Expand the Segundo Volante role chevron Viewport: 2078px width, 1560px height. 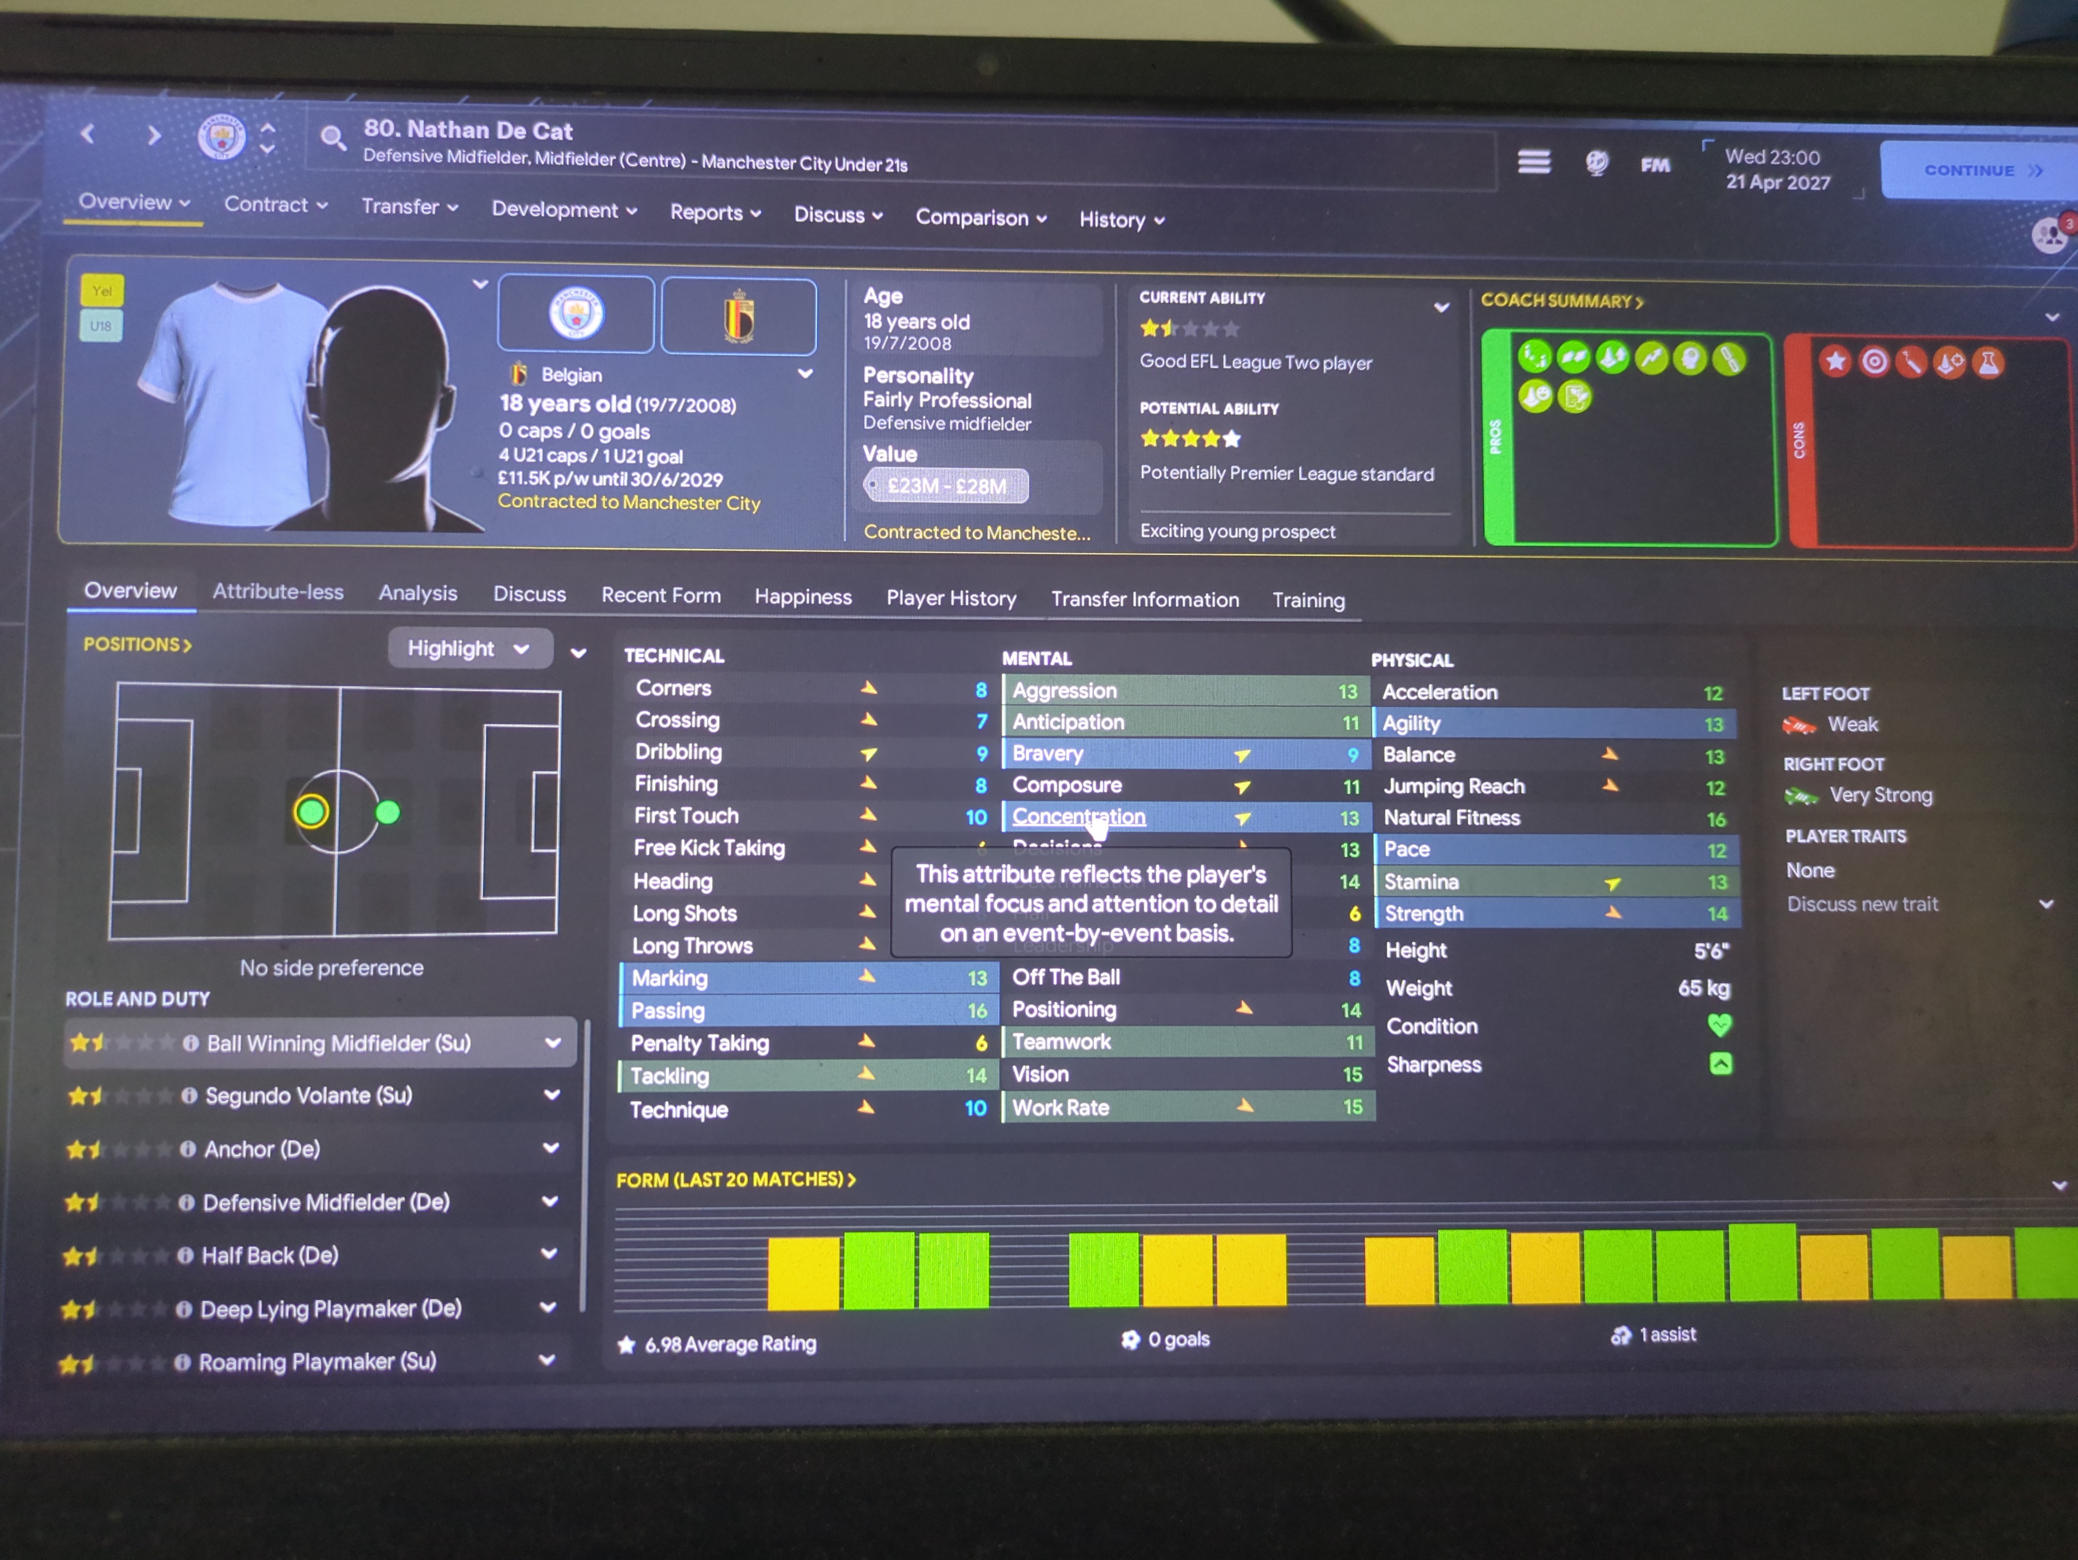pos(551,1095)
